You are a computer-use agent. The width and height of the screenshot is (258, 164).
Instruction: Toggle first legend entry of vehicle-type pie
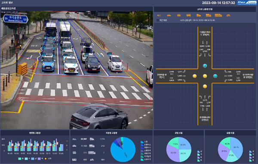144,142
